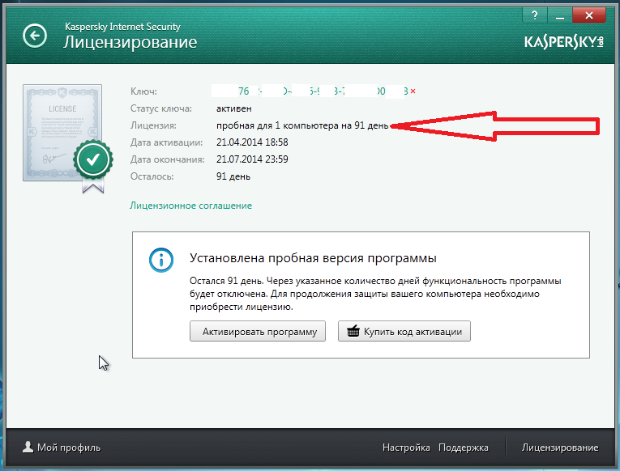Click Купить код активации button
620x471 pixels.
[x=404, y=331]
